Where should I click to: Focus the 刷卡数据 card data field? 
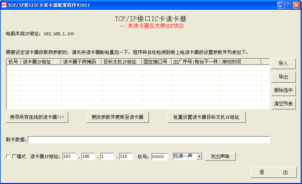[x=149, y=140]
